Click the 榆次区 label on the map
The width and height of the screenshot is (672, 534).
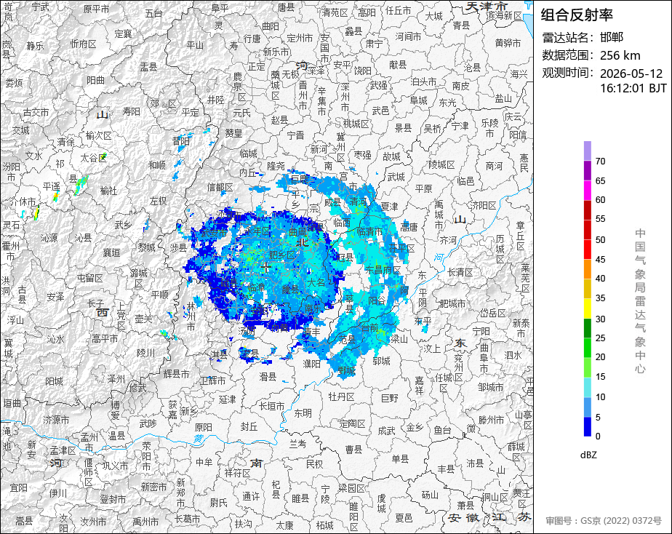99,136
